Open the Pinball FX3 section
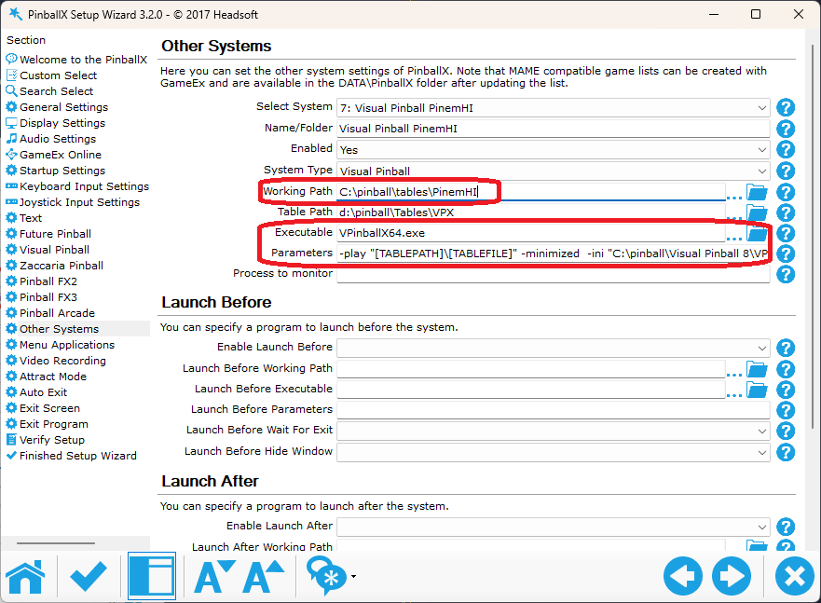 coord(48,297)
